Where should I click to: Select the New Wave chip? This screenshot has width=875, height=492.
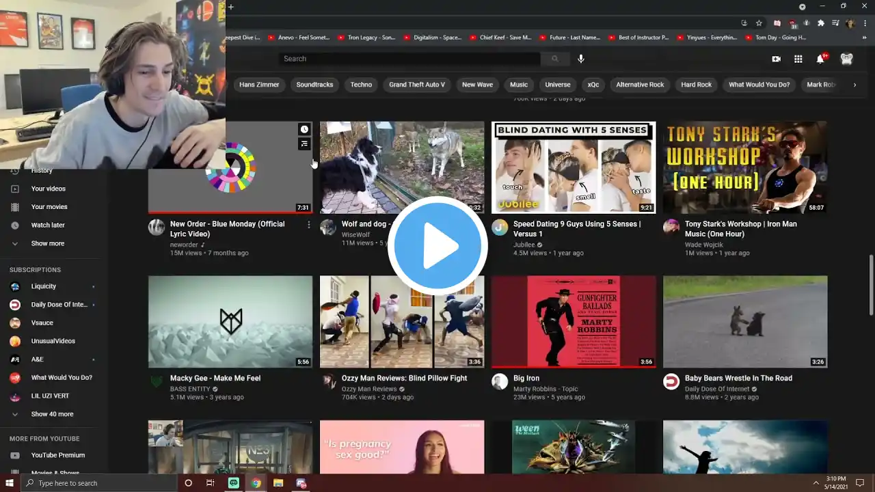click(477, 85)
